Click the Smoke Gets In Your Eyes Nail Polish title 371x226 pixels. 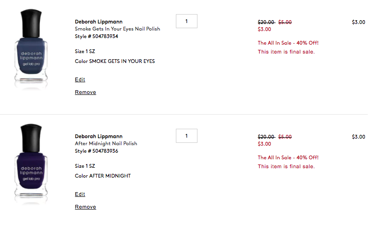pyautogui.click(x=117, y=29)
